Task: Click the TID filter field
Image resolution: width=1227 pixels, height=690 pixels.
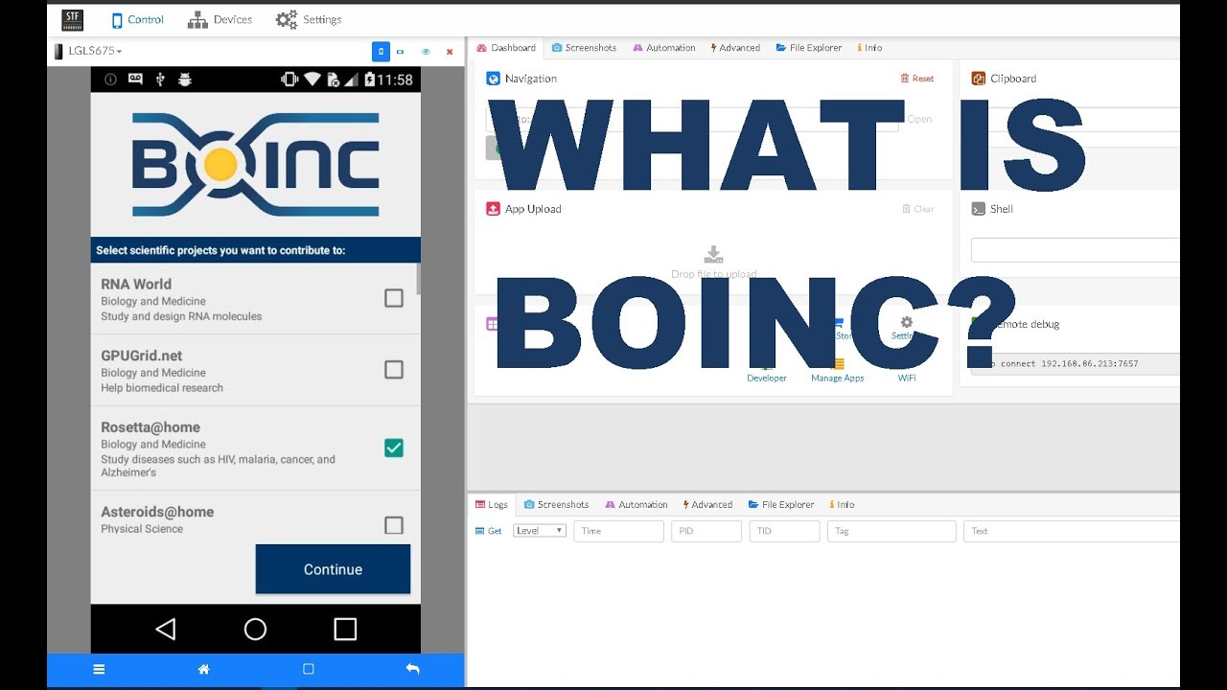Action: [784, 531]
